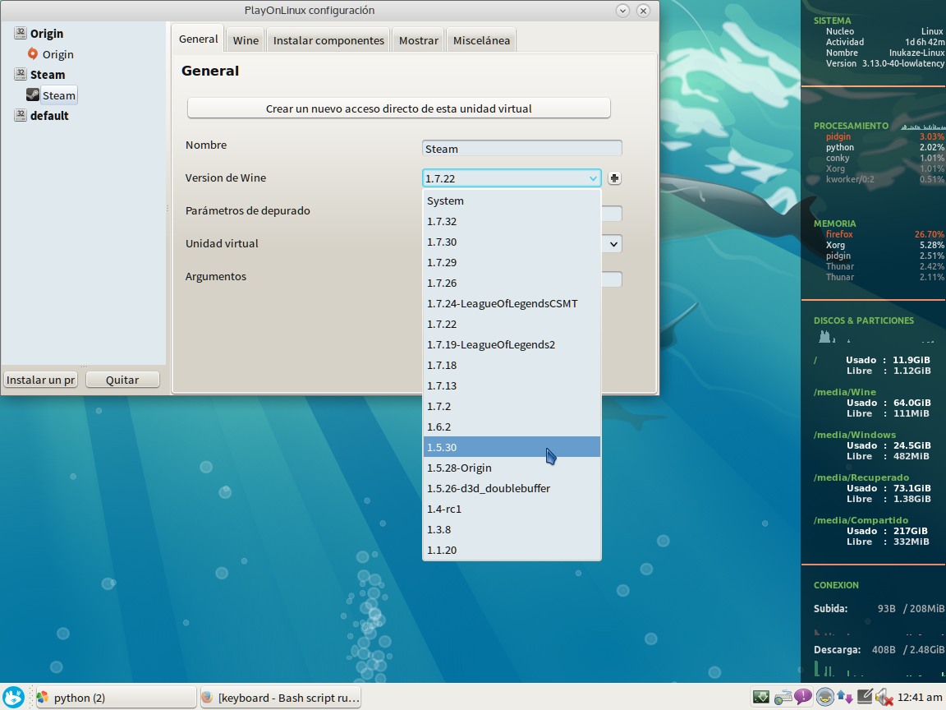Open the bird-logo start menu icon

[13, 697]
